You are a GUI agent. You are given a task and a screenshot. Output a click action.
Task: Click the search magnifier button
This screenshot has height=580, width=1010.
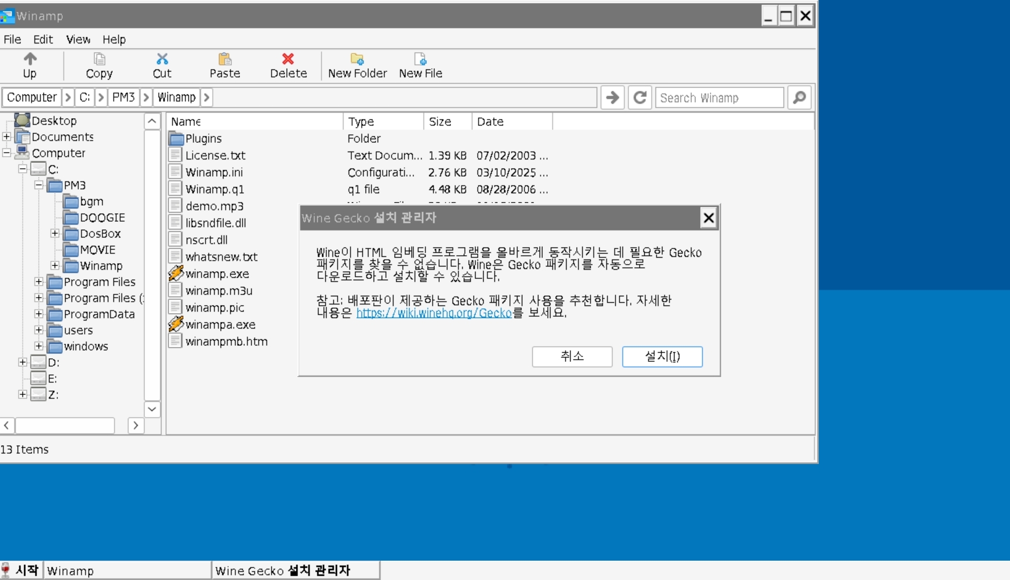pos(799,97)
